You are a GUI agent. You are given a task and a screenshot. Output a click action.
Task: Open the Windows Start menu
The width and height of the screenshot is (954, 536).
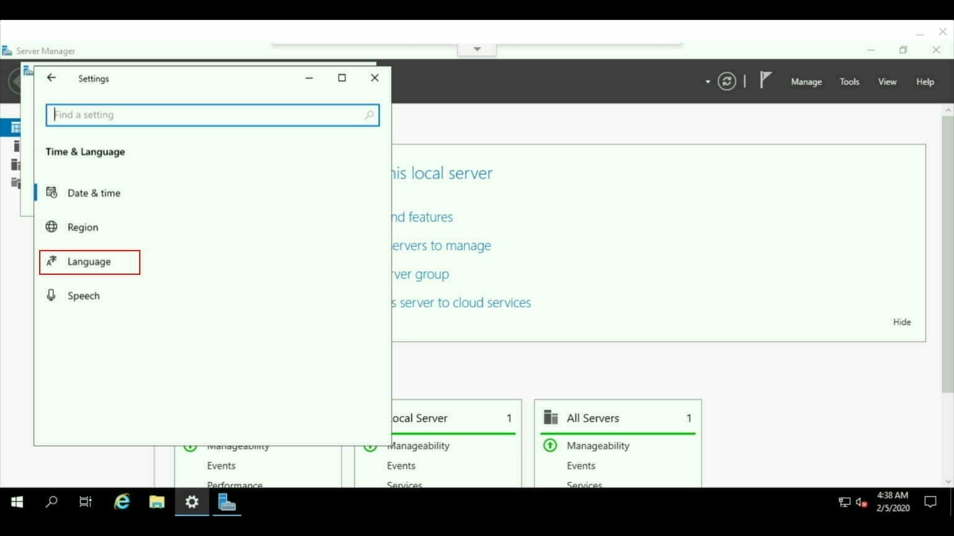point(17,502)
